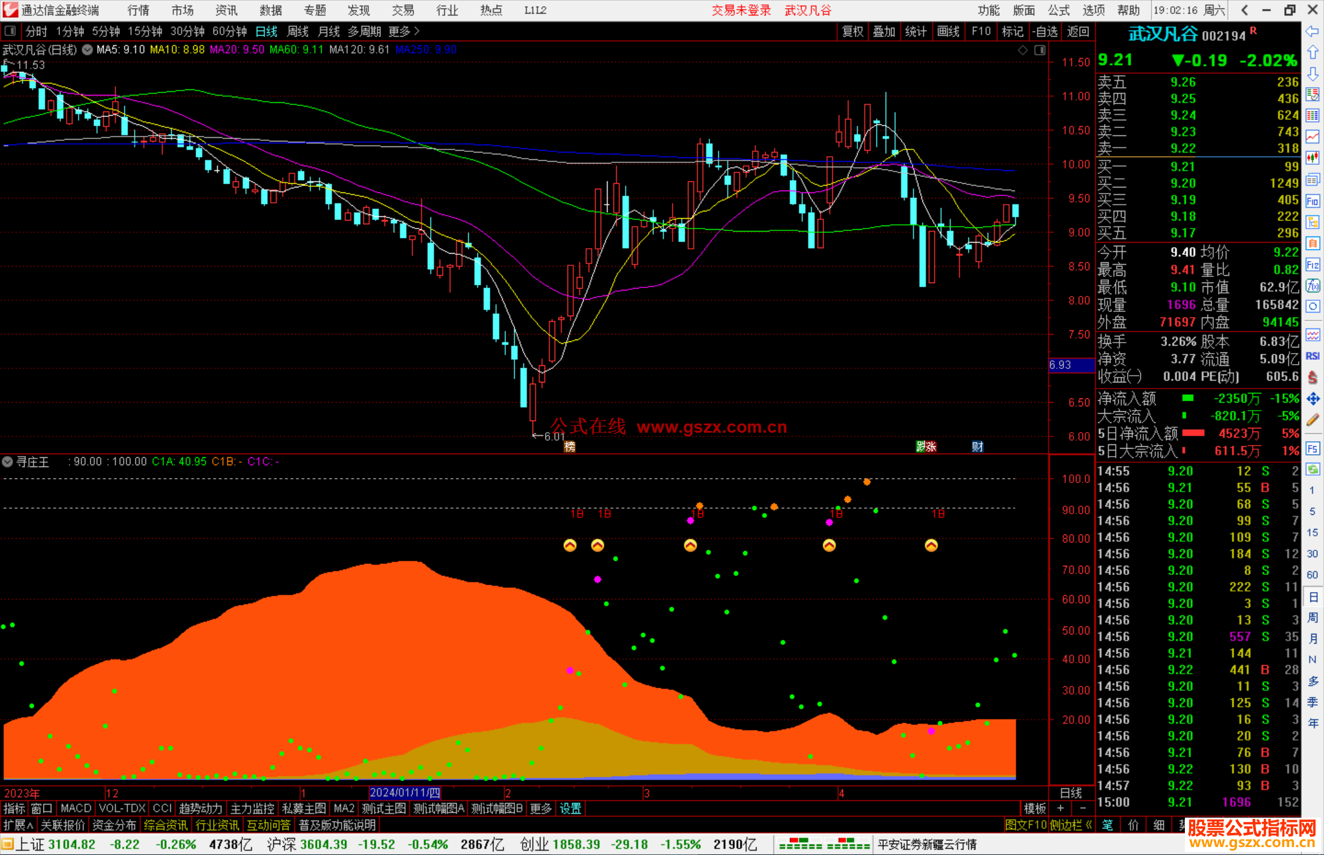The width and height of the screenshot is (1324, 855).
Task: Toggle the panel layout icon left of 分时
Action: pyautogui.click(x=10, y=31)
